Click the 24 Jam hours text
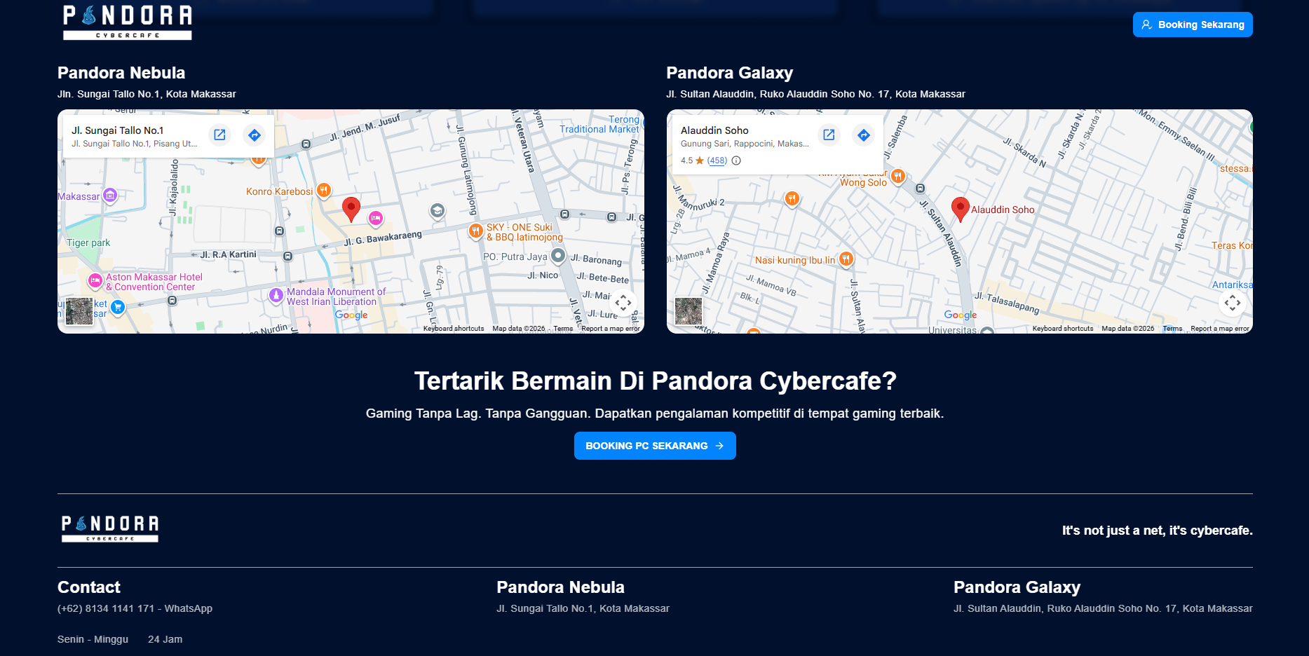 click(165, 639)
